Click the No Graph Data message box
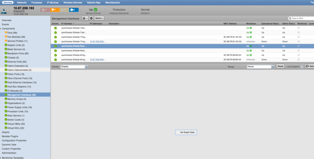314x159 pixels. [x=186, y=132]
